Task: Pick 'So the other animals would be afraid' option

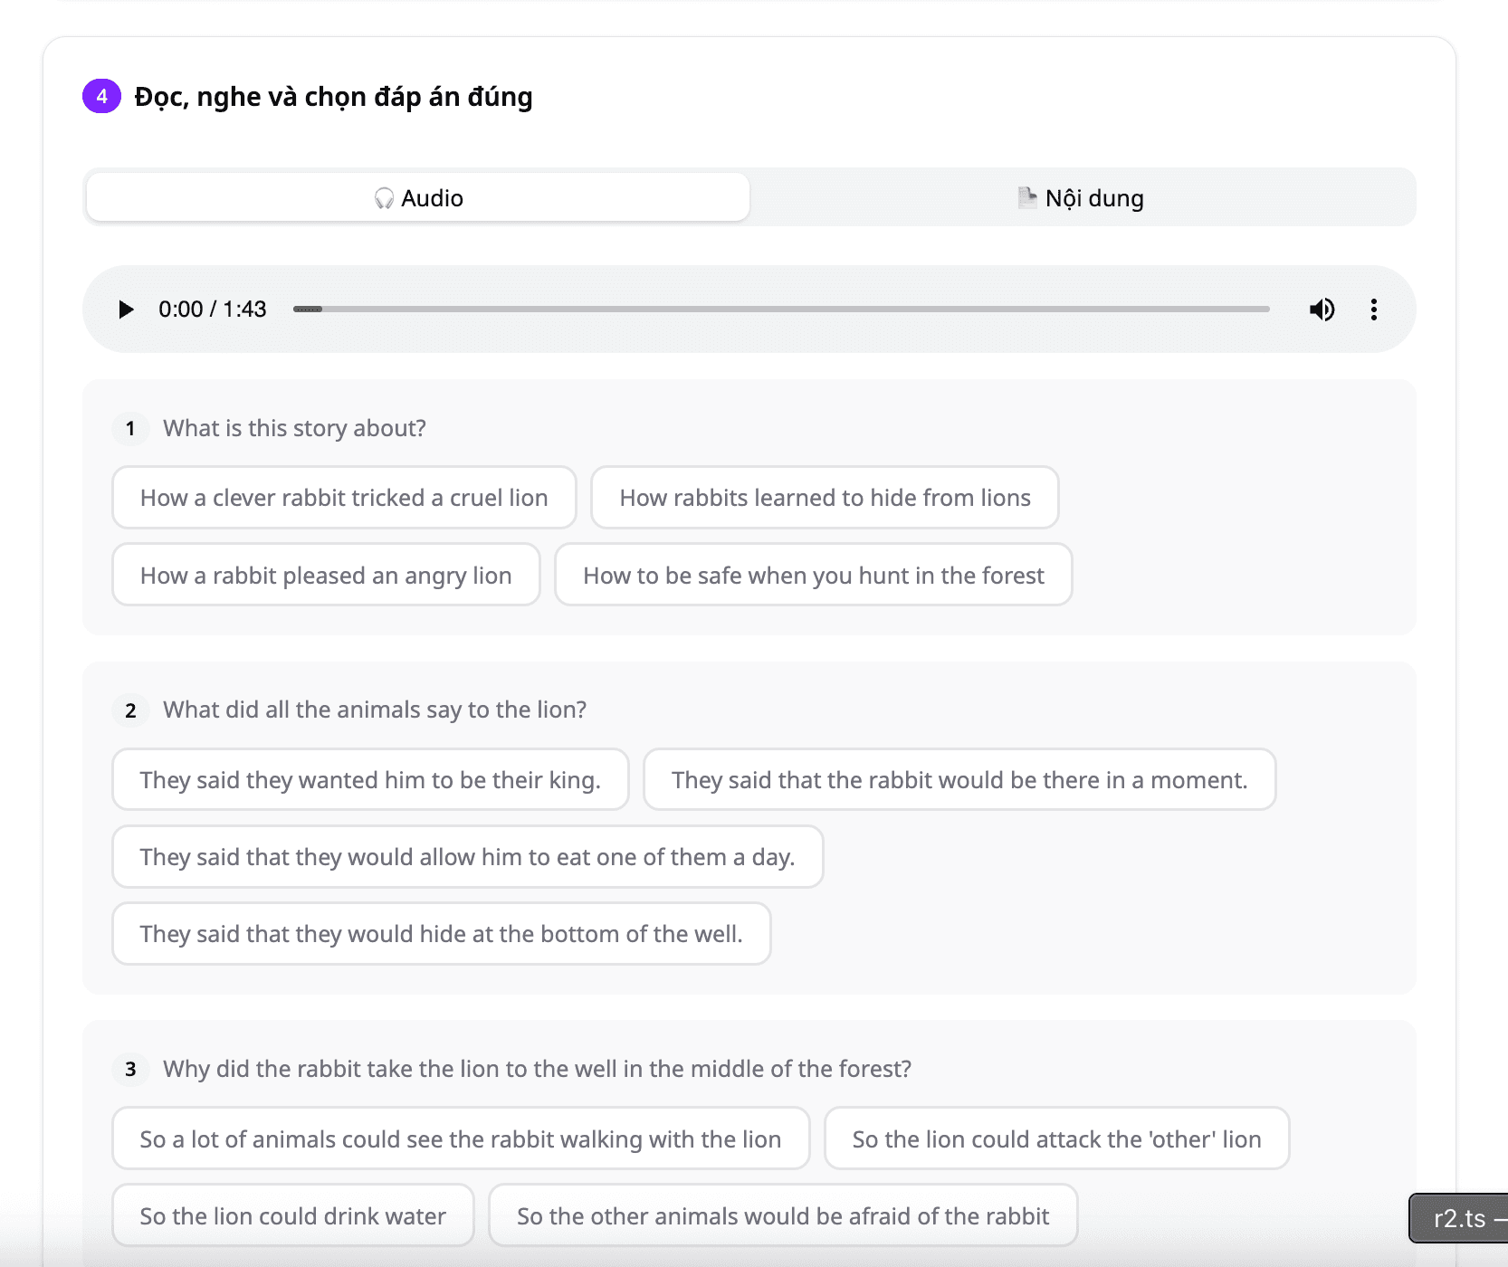Action: coord(783,1215)
